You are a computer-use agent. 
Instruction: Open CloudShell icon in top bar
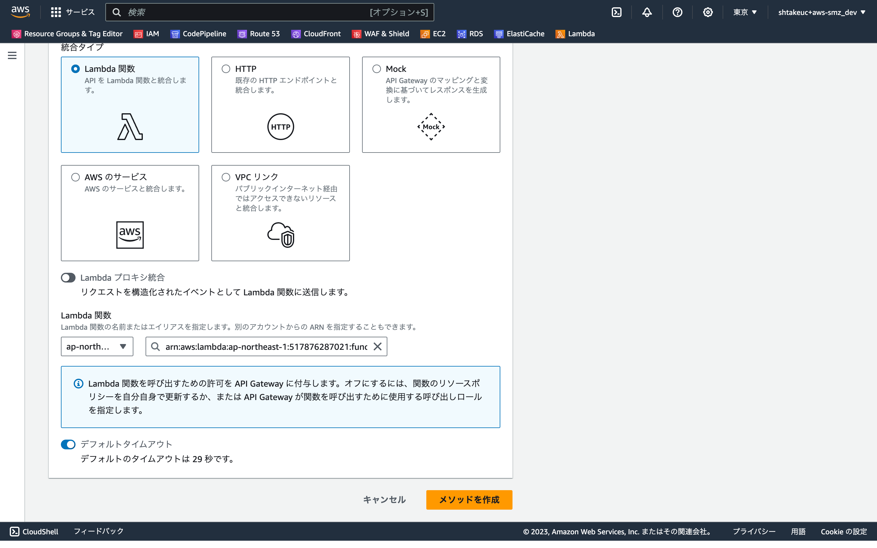point(616,12)
